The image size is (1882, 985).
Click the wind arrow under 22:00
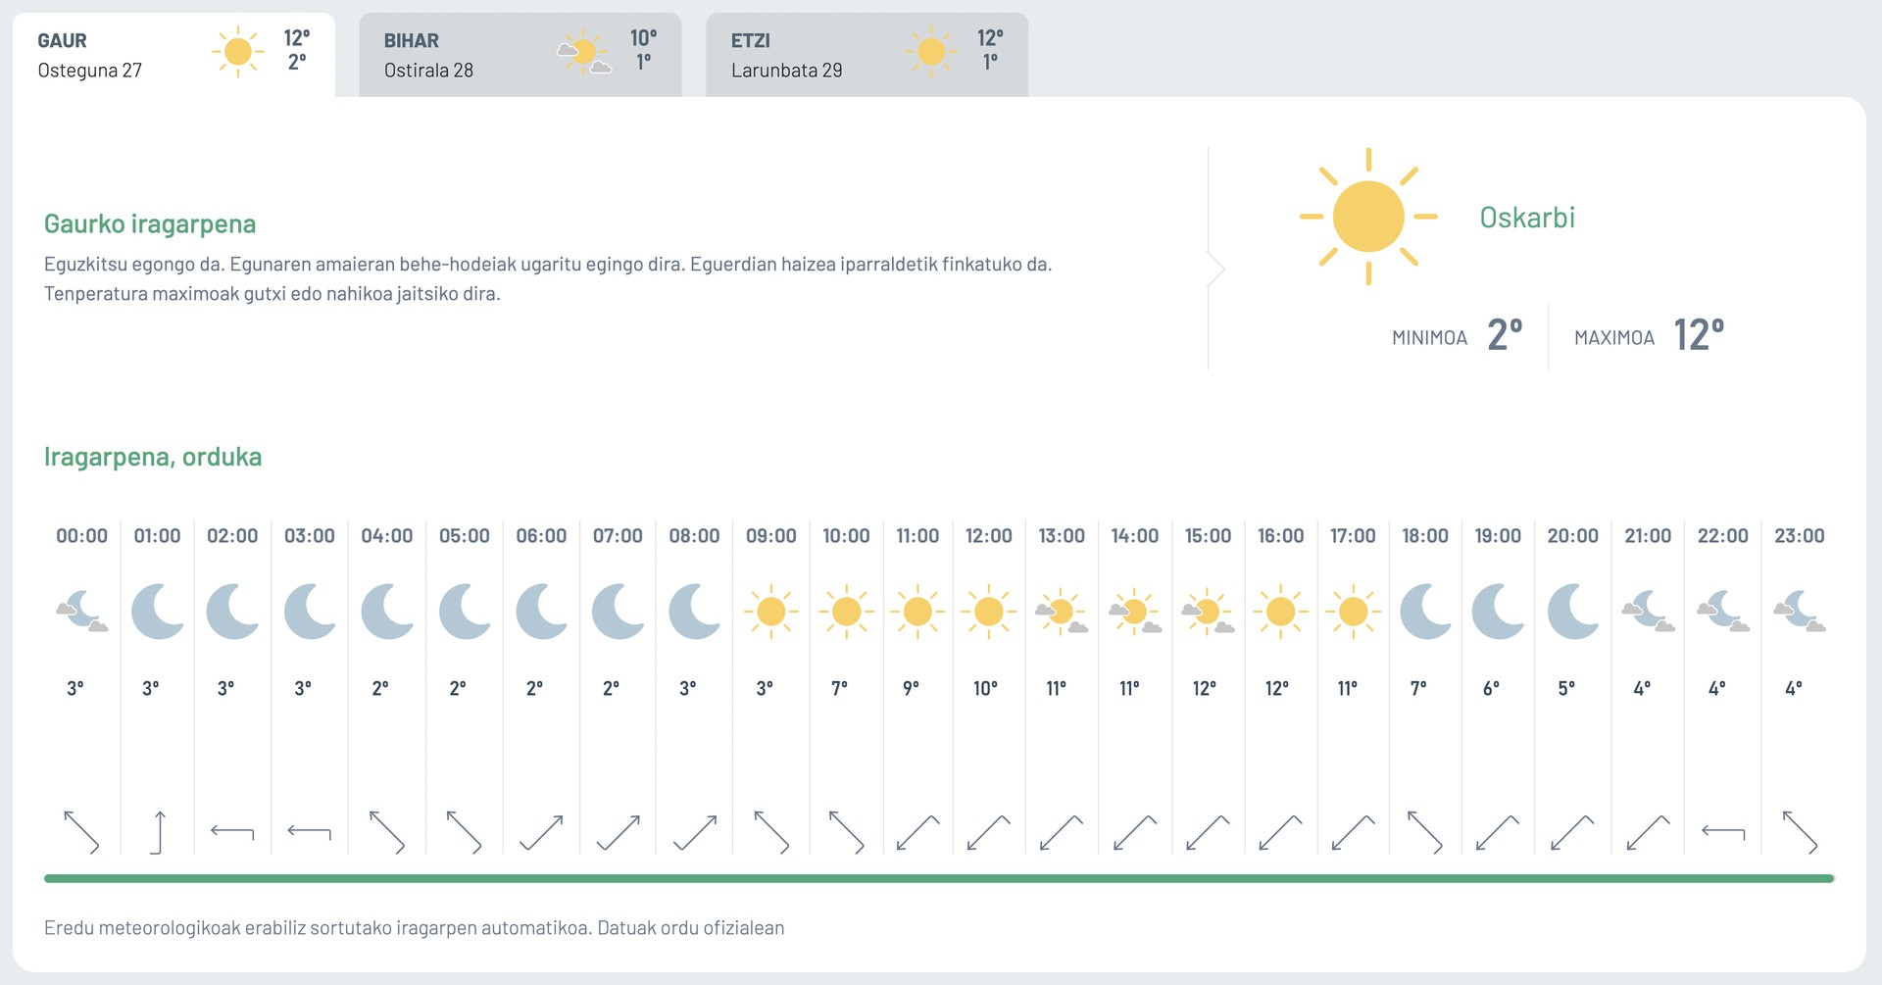(x=1723, y=833)
